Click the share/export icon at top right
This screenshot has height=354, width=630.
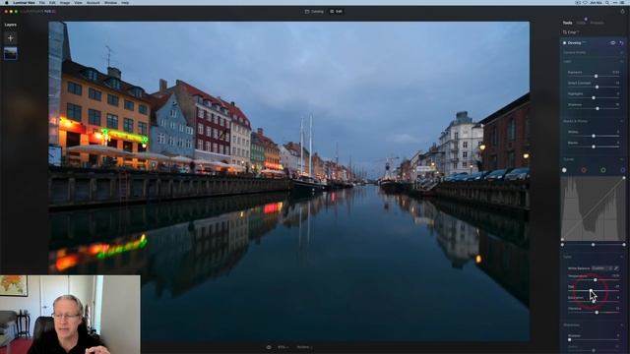[x=622, y=11]
